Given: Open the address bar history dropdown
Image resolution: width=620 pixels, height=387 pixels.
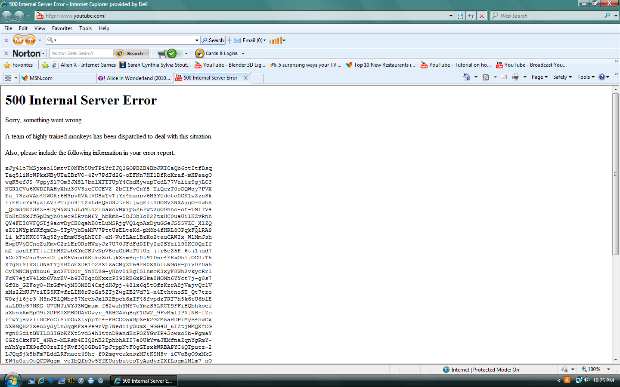Looking at the screenshot, I should [450, 15].
